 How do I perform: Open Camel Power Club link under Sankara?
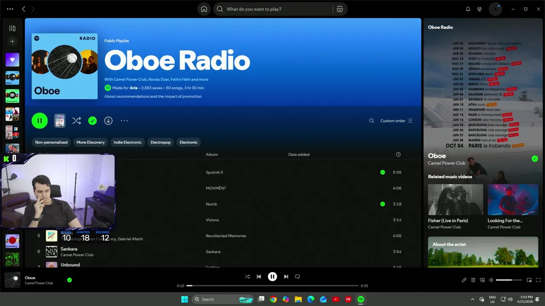77,255
